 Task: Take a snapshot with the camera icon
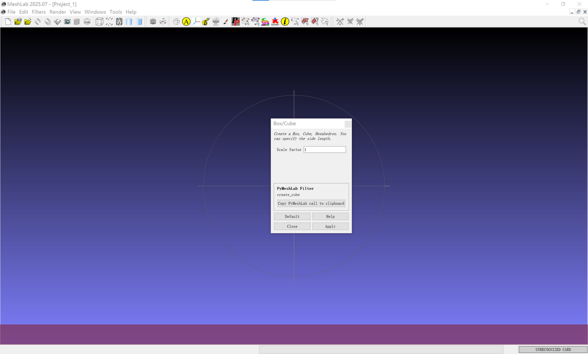point(67,22)
